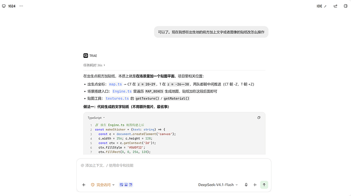Toggle the side panel layout icon
351x196 pixels.
[345, 6]
